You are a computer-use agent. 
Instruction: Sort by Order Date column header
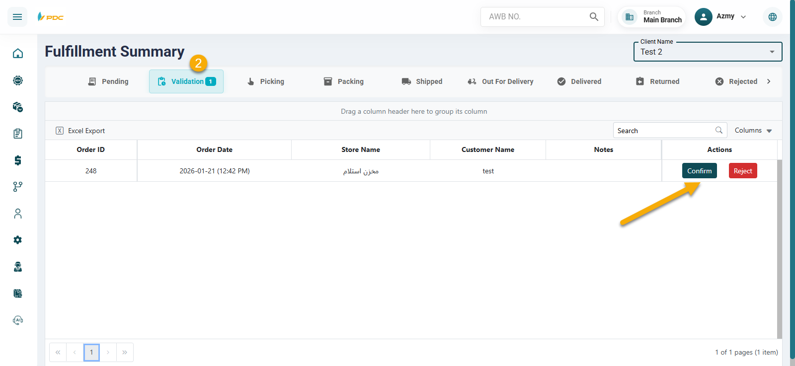click(214, 149)
